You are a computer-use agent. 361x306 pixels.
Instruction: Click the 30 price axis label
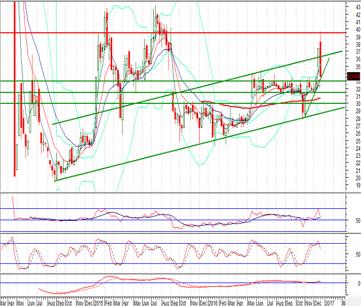358,104
